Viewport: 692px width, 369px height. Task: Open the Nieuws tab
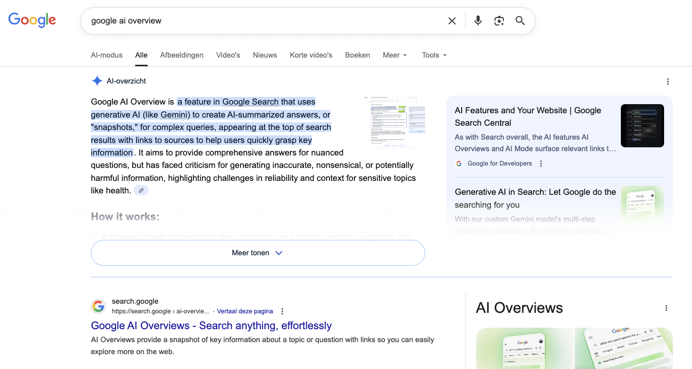tap(265, 55)
